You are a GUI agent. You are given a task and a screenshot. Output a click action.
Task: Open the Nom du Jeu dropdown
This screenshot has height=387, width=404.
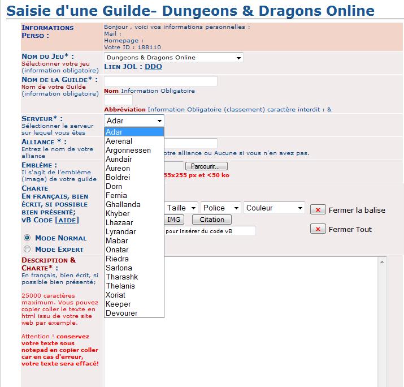[x=173, y=58]
